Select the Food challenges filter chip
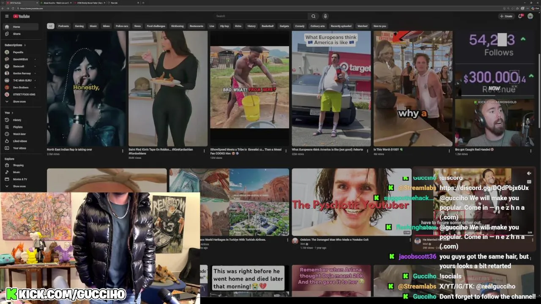Image resolution: width=541 pixels, height=304 pixels. [x=156, y=26]
